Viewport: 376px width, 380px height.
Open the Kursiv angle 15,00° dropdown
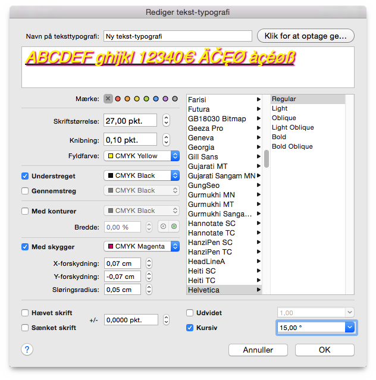tap(350, 328)
